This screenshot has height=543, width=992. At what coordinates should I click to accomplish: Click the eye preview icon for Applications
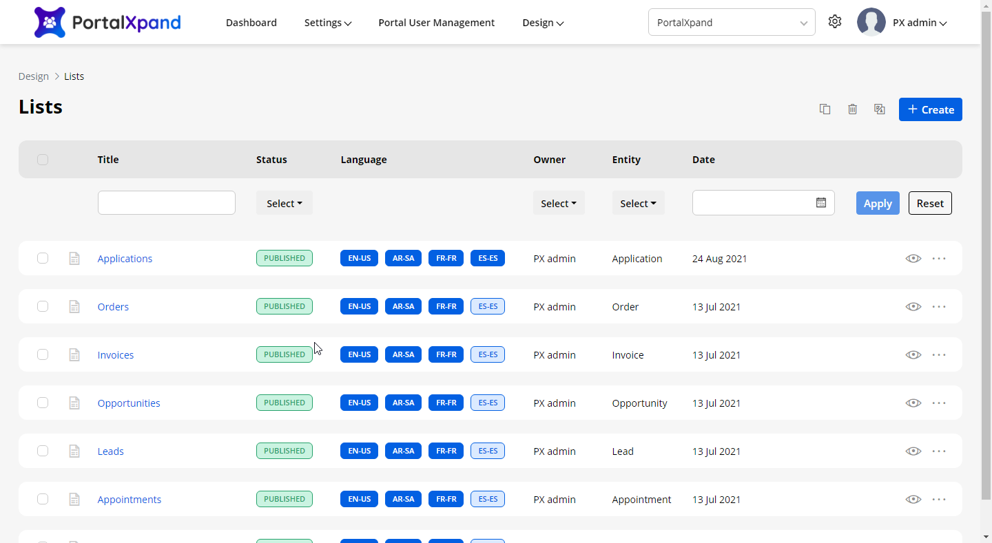click(913, 259)
